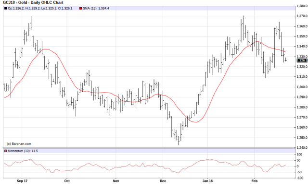
Task: Click the momentum axis label 100
Action: click(x=299, y=154)
